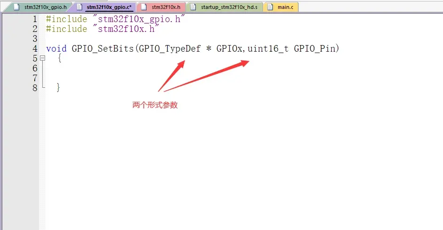The image size is (443, 230).
Task: Click the GPIO_TypeDef type name
Action: tap(170, 48)
